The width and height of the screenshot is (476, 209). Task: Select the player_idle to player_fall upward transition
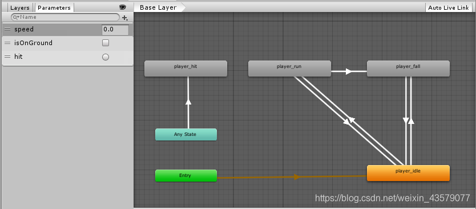click(411, 121)
